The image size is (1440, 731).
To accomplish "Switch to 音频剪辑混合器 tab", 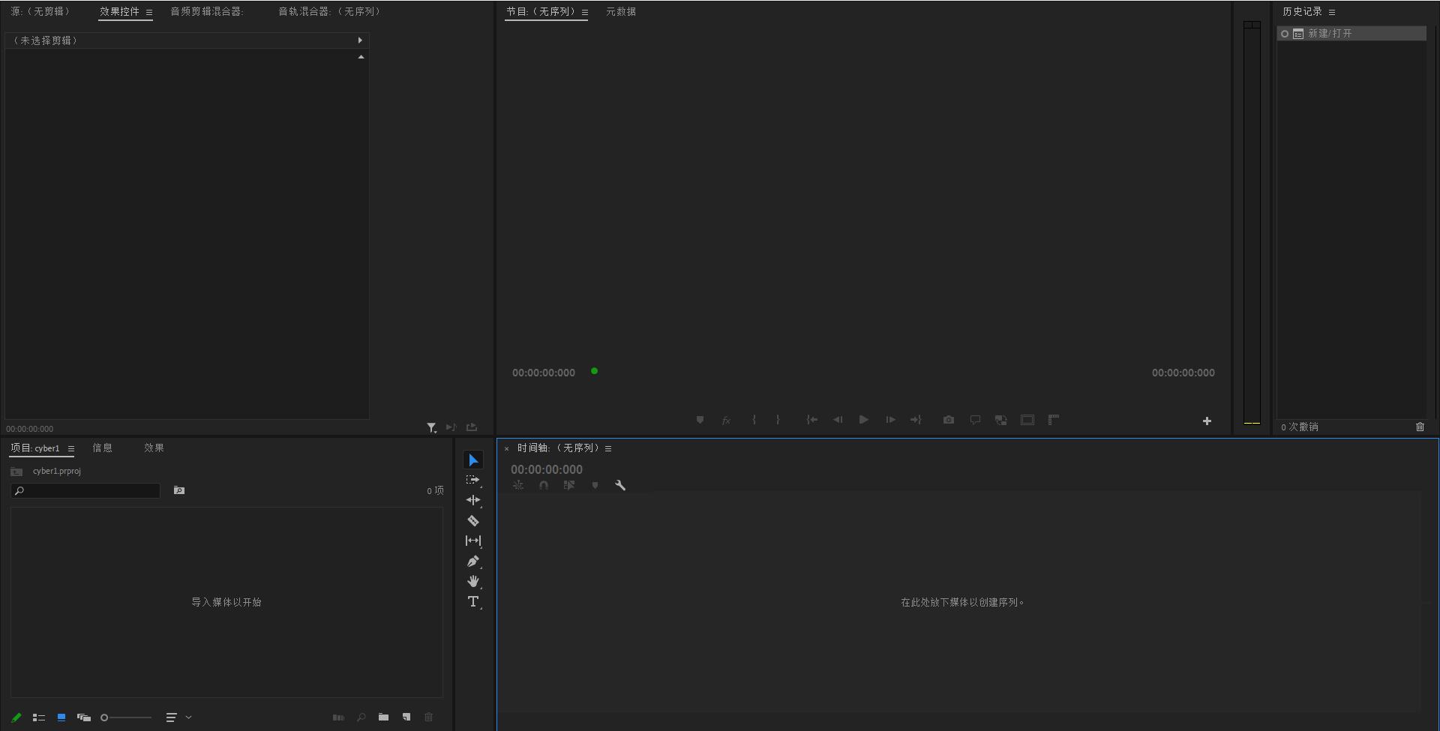I will 207,11.
